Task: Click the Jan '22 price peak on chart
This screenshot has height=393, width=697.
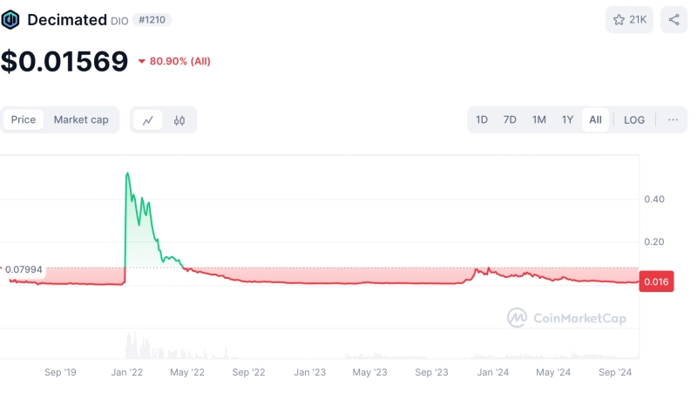Action: [x=128, y=174]
